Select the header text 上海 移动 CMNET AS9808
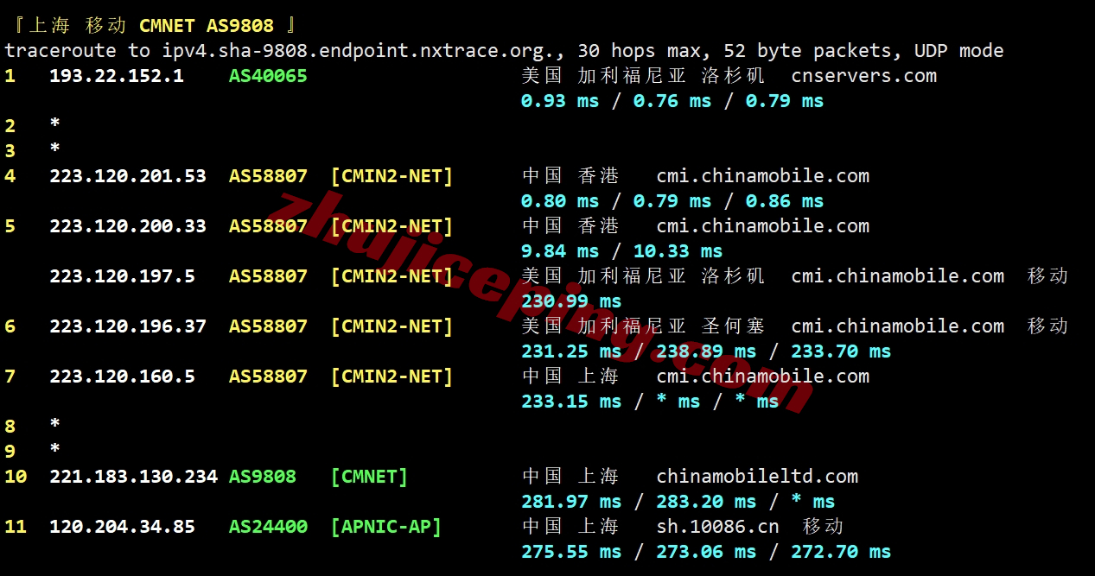1095x576 pixels. pyautogui.click(x=150, y=26)
